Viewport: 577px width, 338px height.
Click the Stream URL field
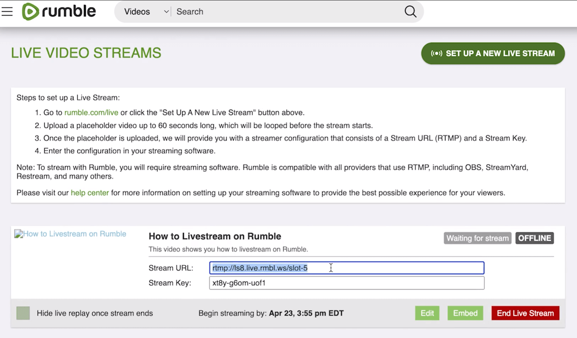pos(347,268)
